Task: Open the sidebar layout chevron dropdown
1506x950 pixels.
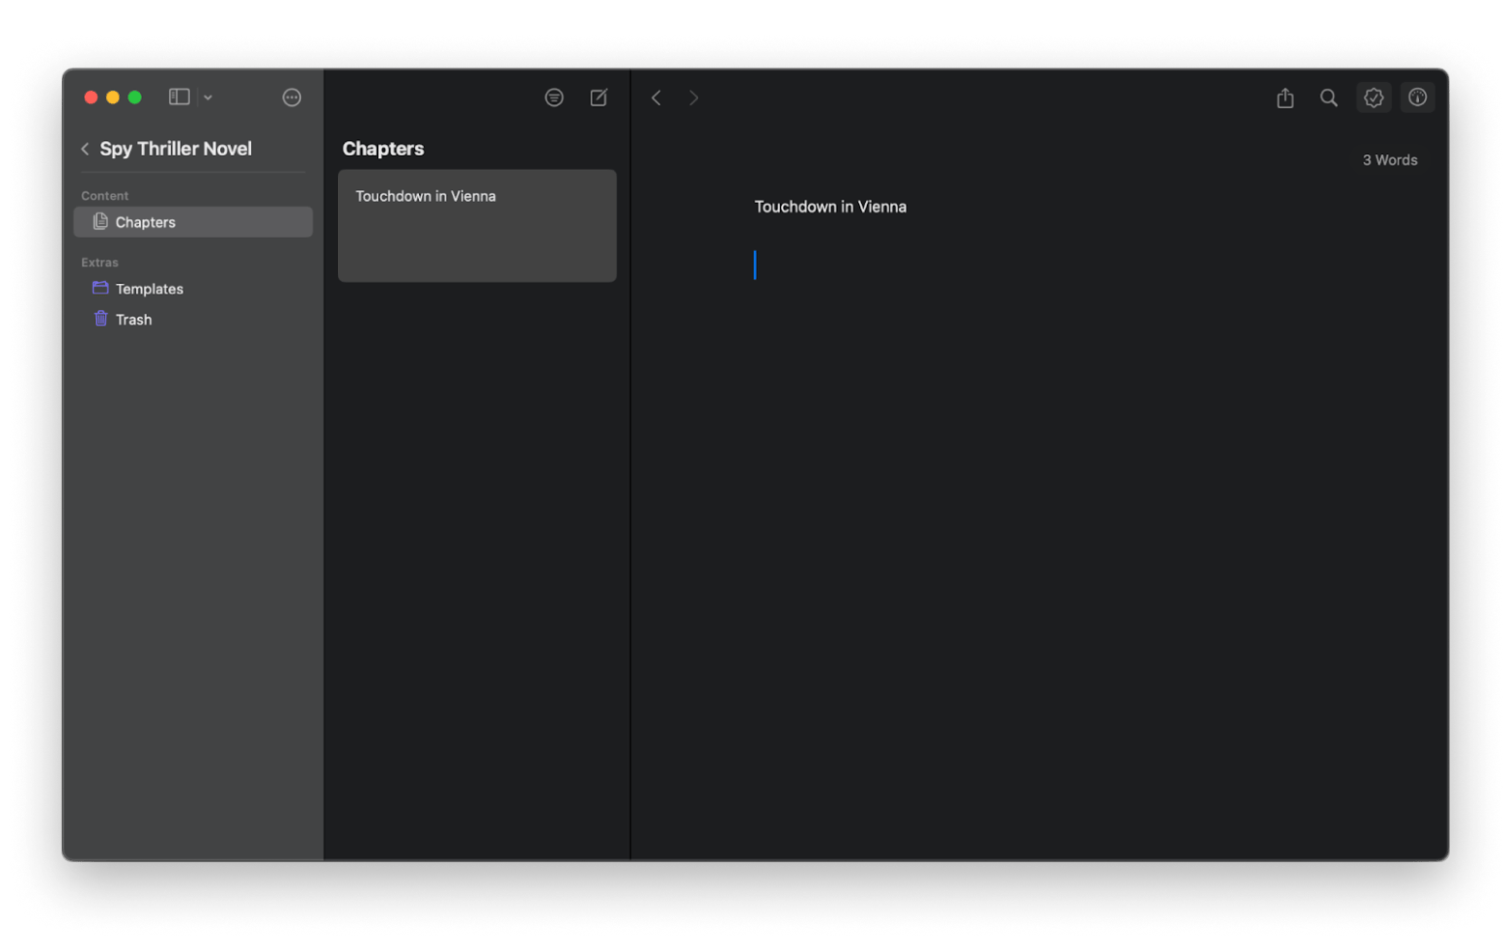Action: pyautogui.click(x=208, y=98)
